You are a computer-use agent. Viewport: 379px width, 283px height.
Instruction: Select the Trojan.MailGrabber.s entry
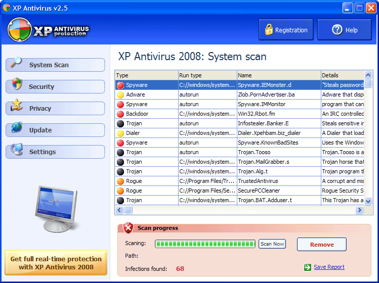279,162
